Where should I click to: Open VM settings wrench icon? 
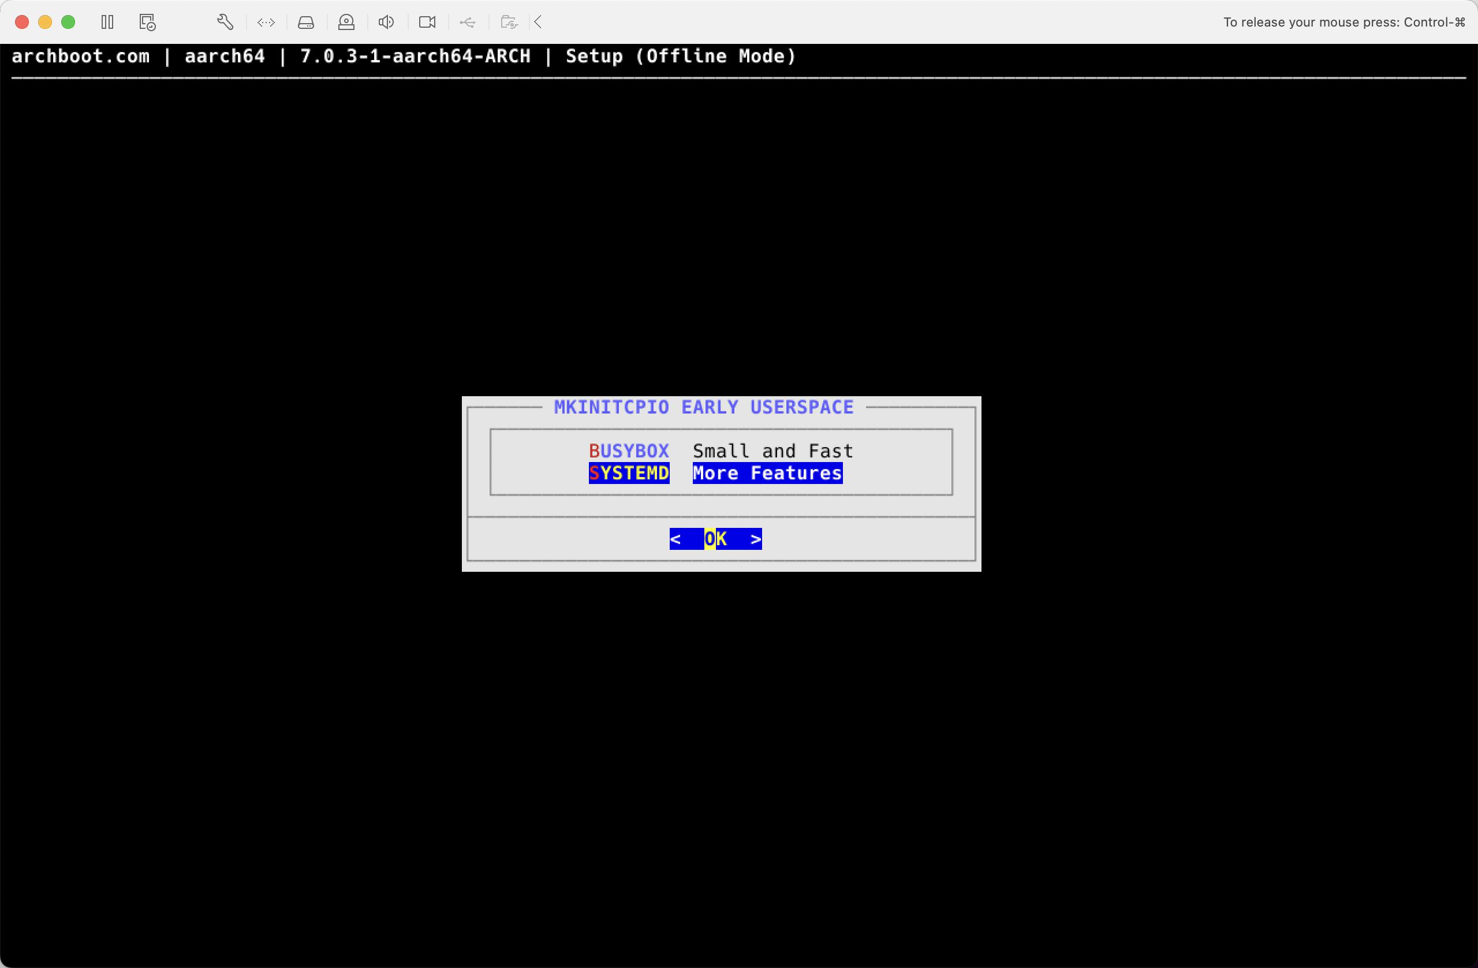[225, 23]
